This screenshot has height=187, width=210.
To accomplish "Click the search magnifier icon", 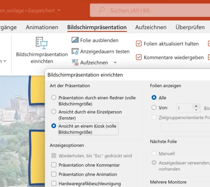I will [102, 10].
